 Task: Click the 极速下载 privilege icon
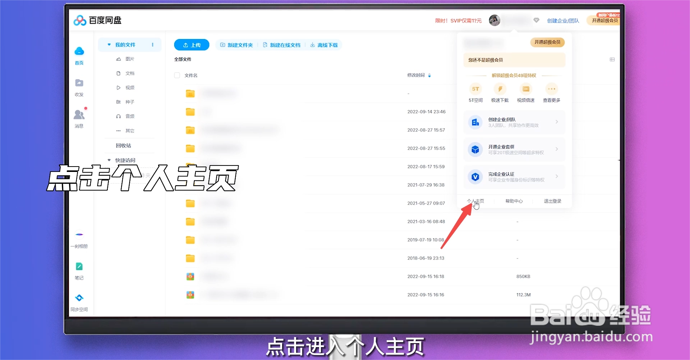[x=500, y=89]
